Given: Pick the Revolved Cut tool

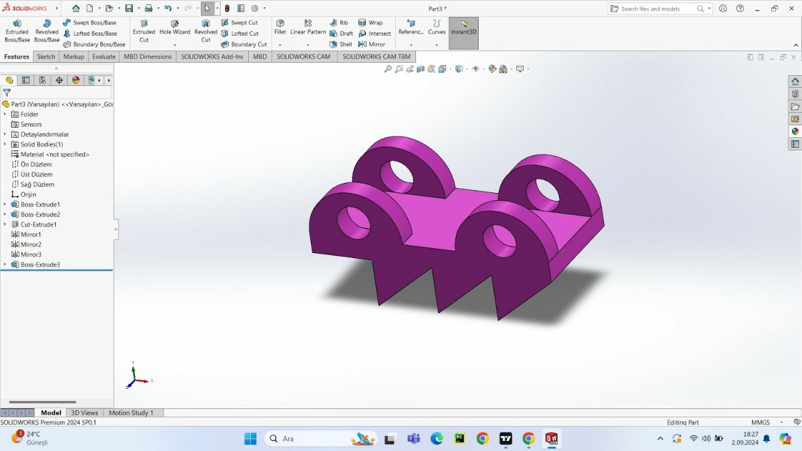Looking at the screenshot, I should [x=206, y=31].
